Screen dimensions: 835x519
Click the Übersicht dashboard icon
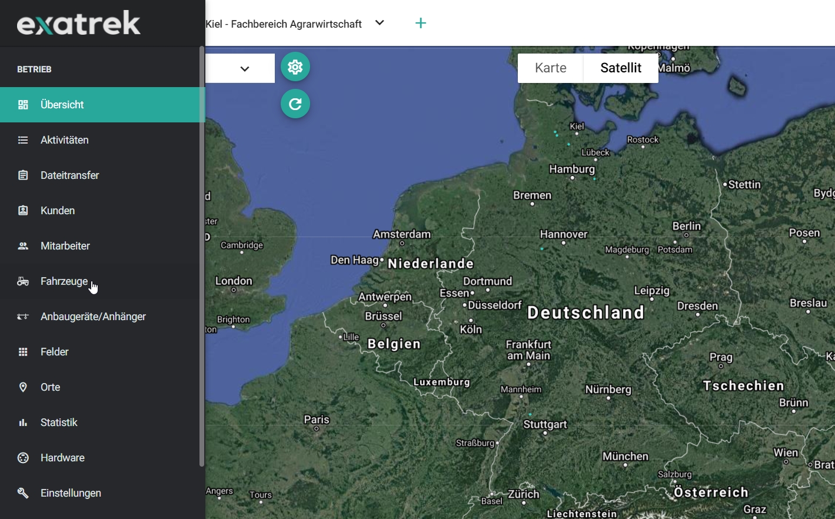pos(23,105)
